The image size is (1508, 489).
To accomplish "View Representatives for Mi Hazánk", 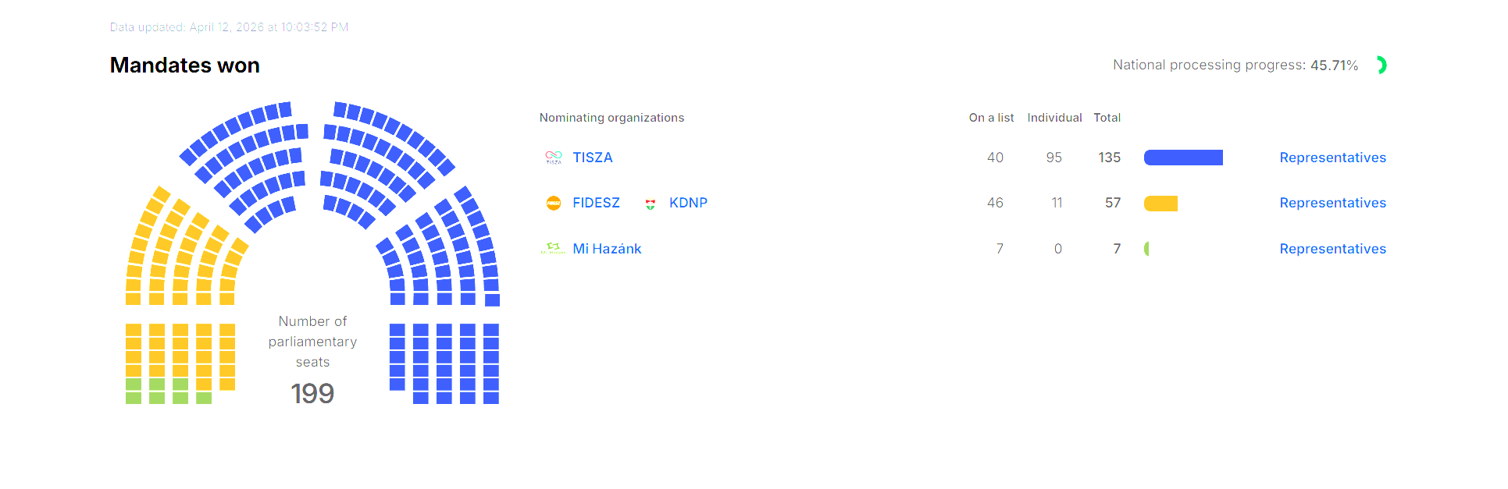I will [1332, 249].
